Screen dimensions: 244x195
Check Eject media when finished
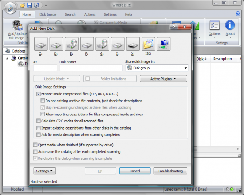click(35, 145)
